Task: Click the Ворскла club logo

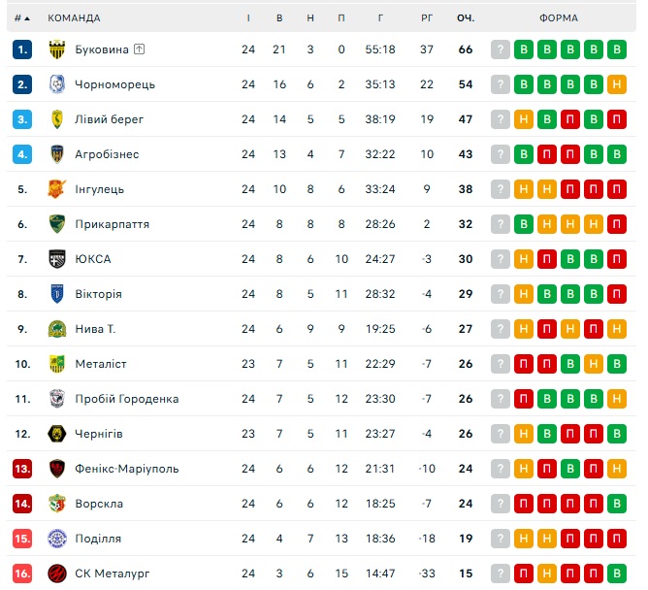Action: pyautogui.click(x=56, y=504)
